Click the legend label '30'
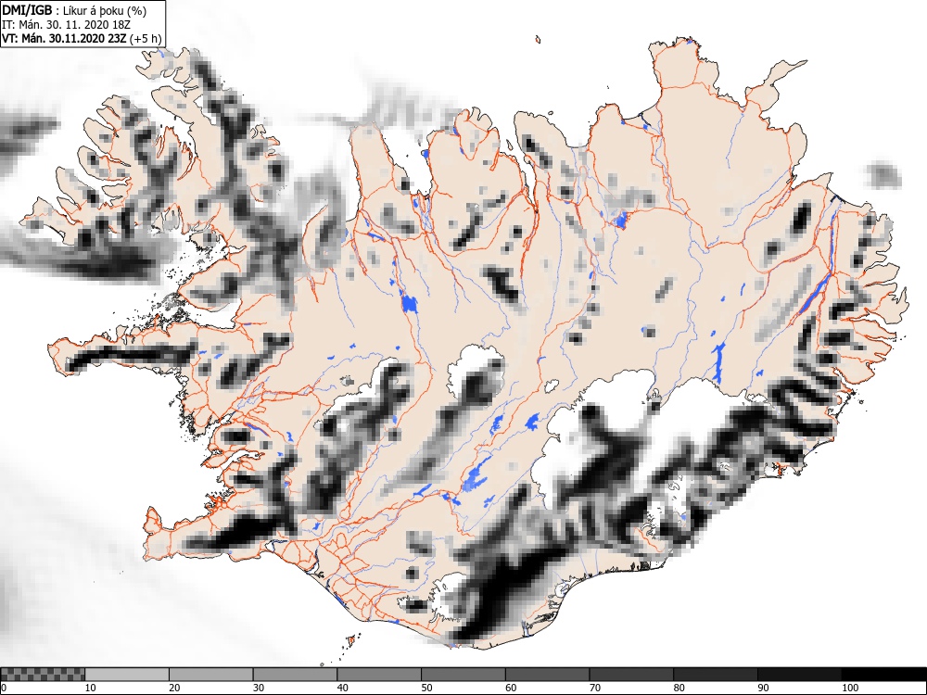927x695 pixels. coord(259,688)
